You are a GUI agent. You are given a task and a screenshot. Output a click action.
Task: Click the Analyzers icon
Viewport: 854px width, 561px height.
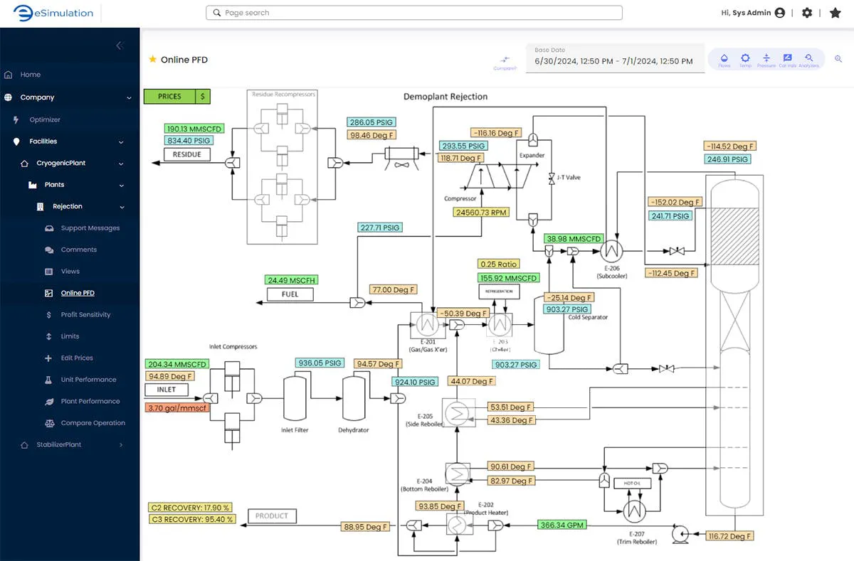(x=808, y=58)
